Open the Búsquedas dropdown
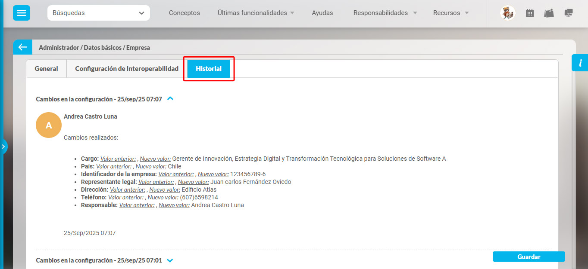Viewport: 588px width, 269px height. pos(99,13)
